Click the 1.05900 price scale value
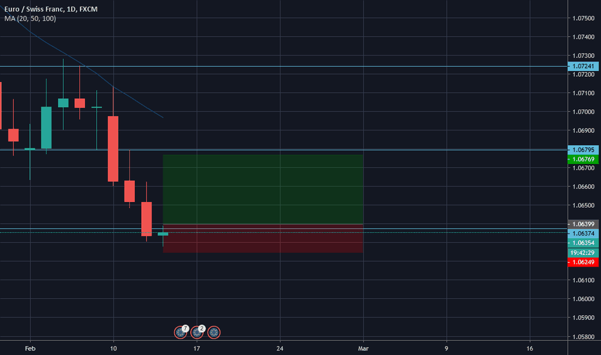Image resolution: width=601 pixels, height=355 pixels. [x=584, y=318]
